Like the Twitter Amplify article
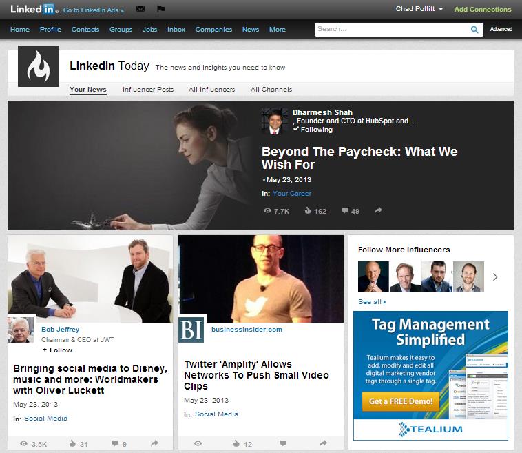The height and width of the screenshot is (453, 522). (x=236, y=443)
